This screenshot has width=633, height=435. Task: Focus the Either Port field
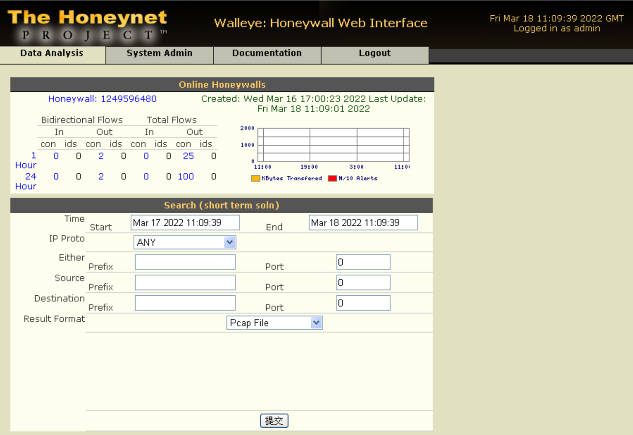pyautogui.click(x=363, y=262)
